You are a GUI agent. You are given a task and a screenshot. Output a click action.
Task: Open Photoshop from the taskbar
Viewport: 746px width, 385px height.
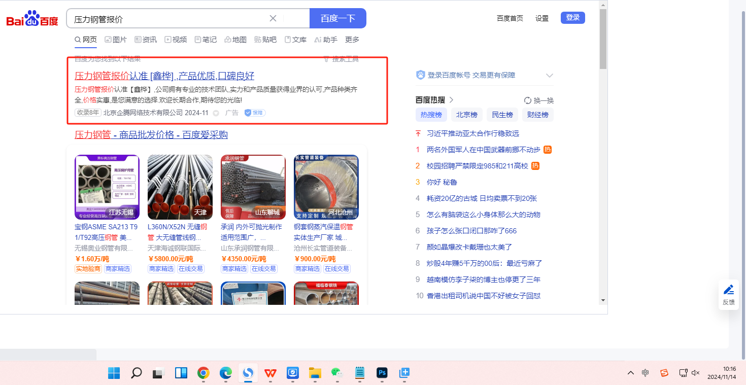click(x=382, y=373)
